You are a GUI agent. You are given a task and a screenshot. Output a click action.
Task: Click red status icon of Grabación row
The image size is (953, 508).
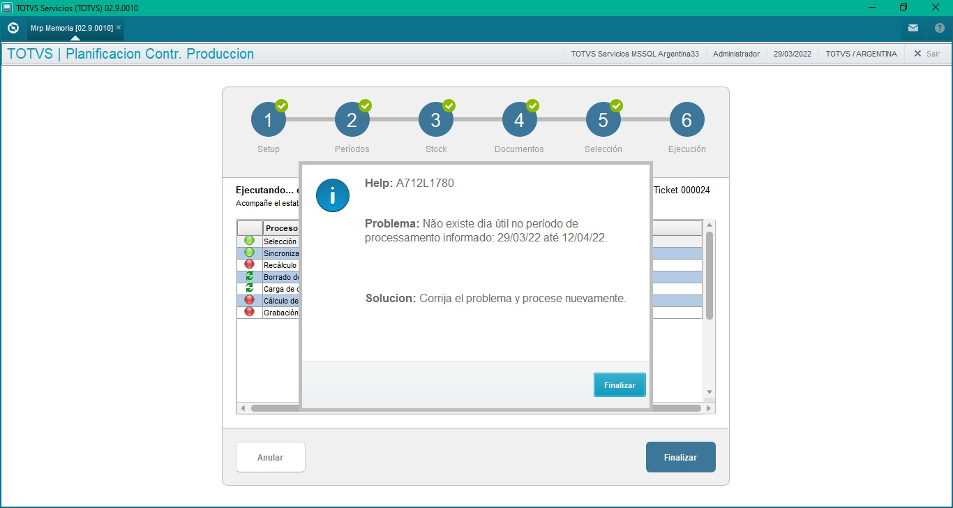coord(249,312)
